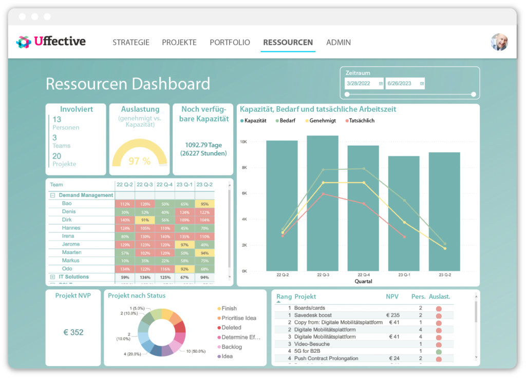
Task: Grab the left Zeitraum slider handle
Action: pyautogui.click(x=347, y=94)
